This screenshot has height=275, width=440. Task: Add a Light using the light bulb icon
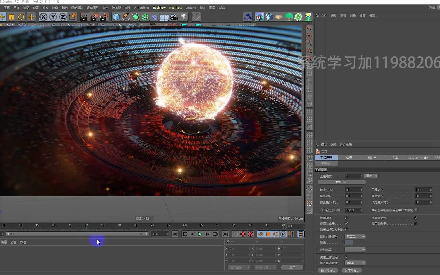point(184,17)
